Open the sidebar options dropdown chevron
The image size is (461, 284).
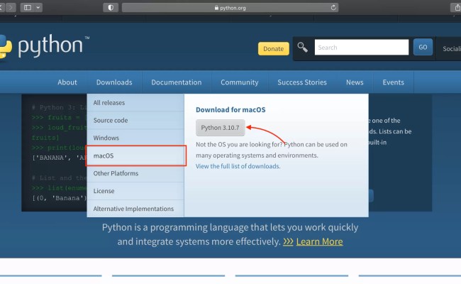(38, 7)
